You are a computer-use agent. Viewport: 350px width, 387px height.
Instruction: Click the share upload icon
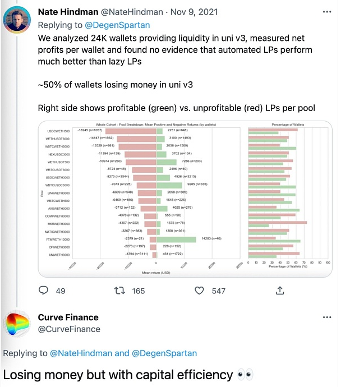pyautogui.click(x=280, y=291)
